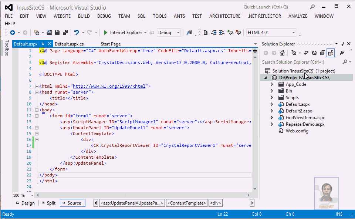Switch to the Default.aspx.cs tab
This screenshot has width=355, height=219.
click(x=69, y=44)
